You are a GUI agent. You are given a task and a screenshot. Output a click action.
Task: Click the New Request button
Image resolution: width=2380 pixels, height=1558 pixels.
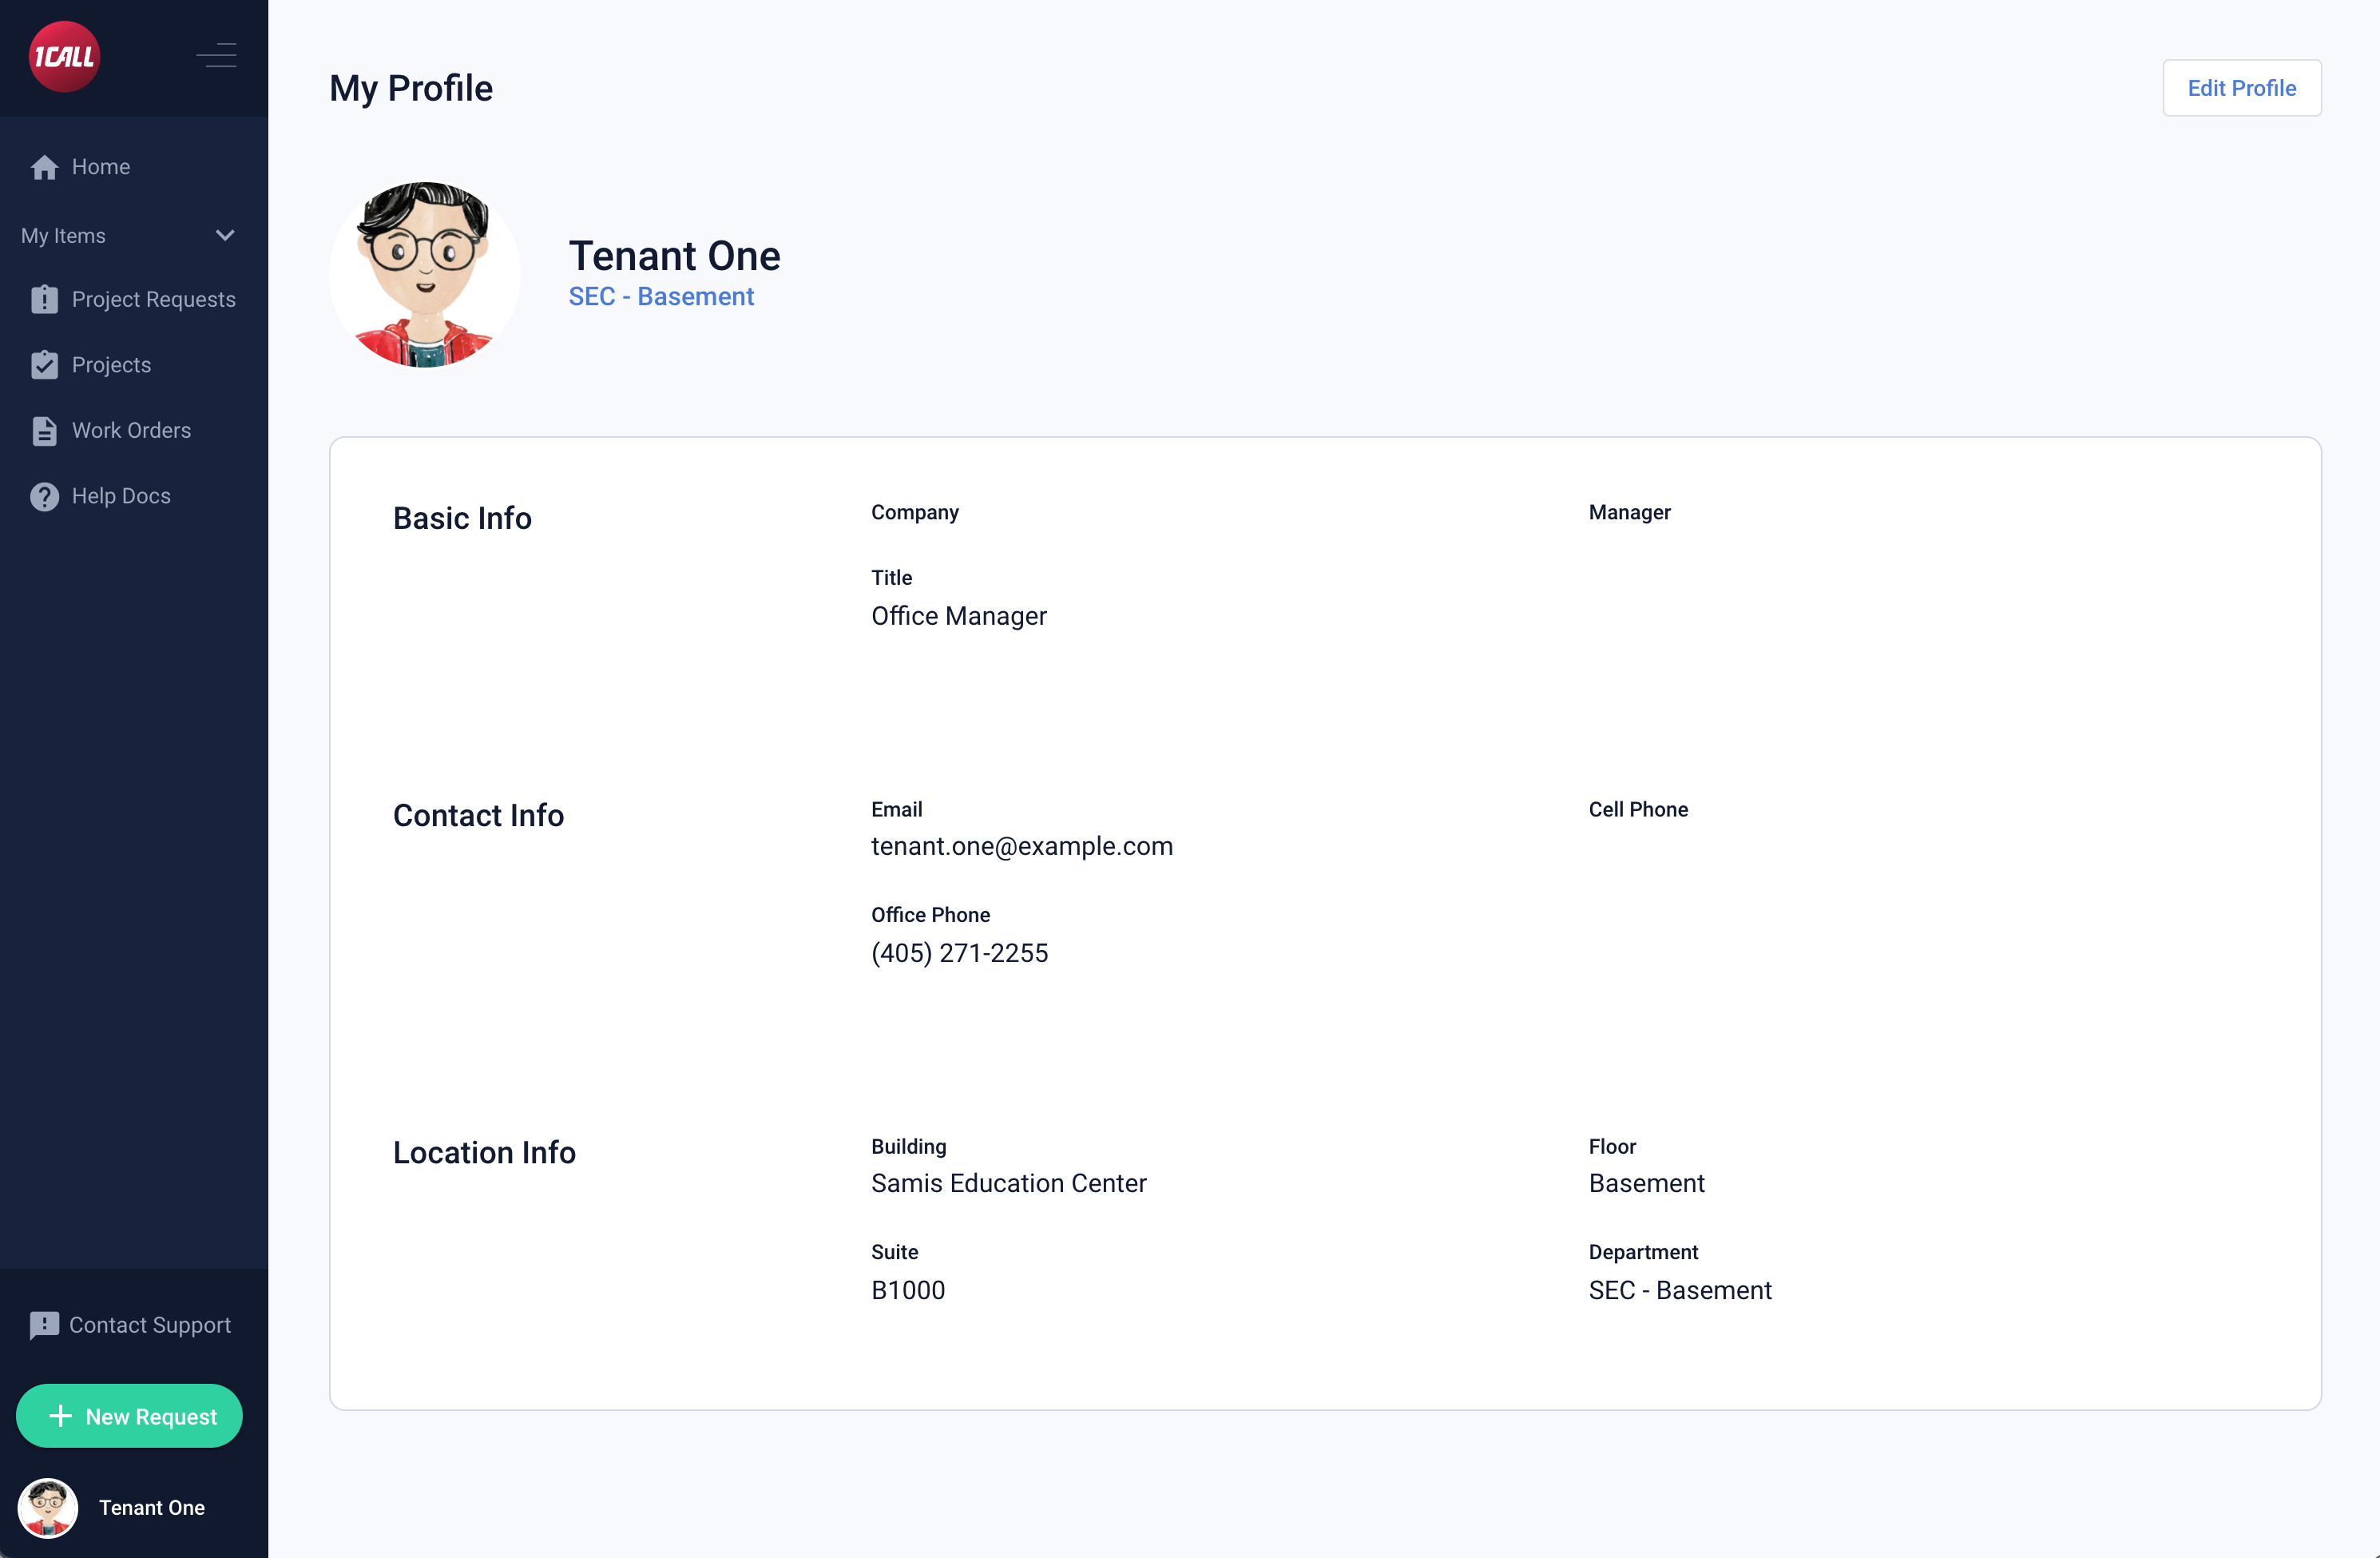pyautogui.click(x=130, y=1416)
